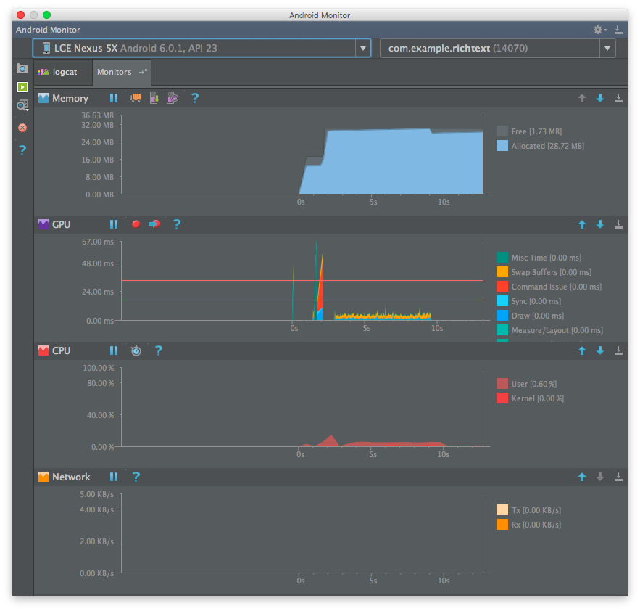Hide the Network monitor panel
Screen dimensions: 640x611
pos(618,477)
